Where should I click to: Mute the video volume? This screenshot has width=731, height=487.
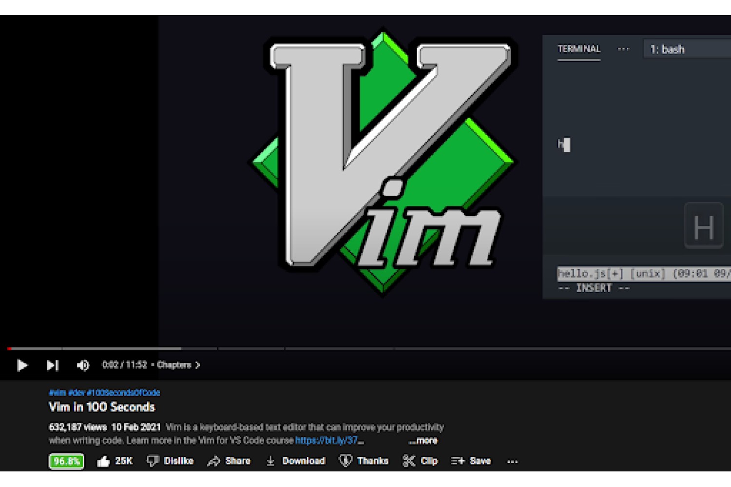[83, 365]
